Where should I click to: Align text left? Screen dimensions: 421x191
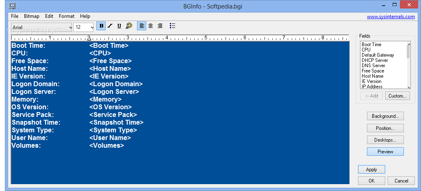(x=142, y=26)
